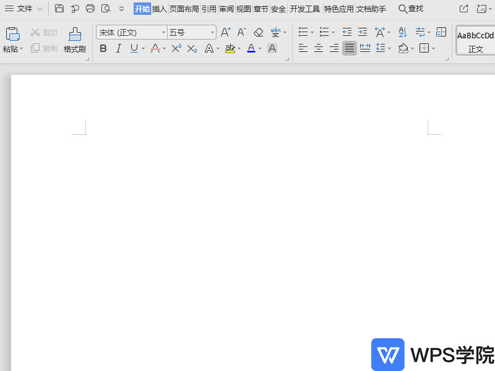Switch to the 插入 ribbon tab
The image size is (495, 371).
pyautogui.click(x=158, y=8)
